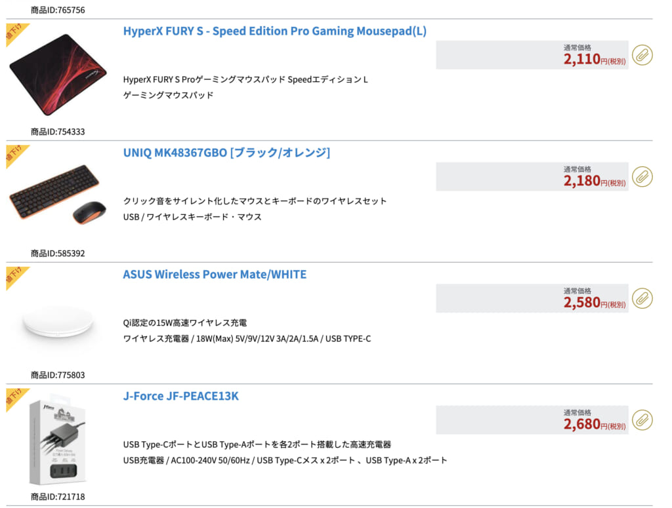Viewport: 672px width, 508px height.
Task: Open the UNIQ MK48367GBO product link
Action: point(226,153)
